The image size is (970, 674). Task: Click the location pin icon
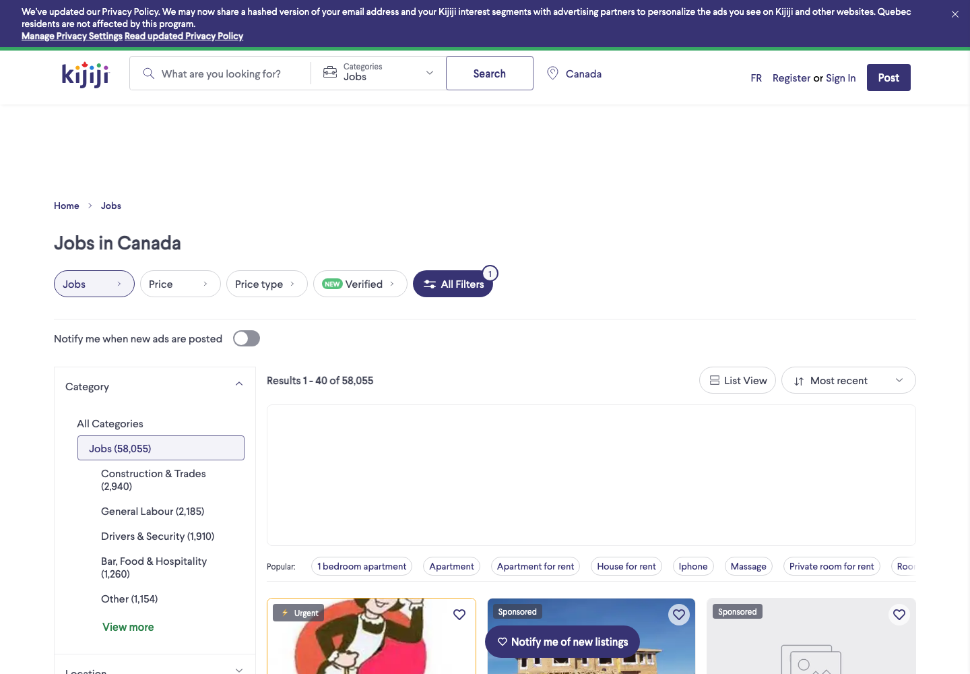coord(552,73)
